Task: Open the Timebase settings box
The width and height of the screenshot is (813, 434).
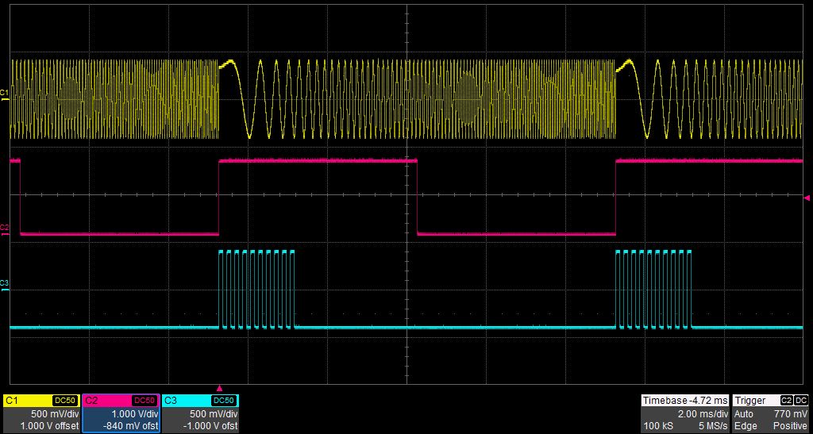Action: point(685,413)
